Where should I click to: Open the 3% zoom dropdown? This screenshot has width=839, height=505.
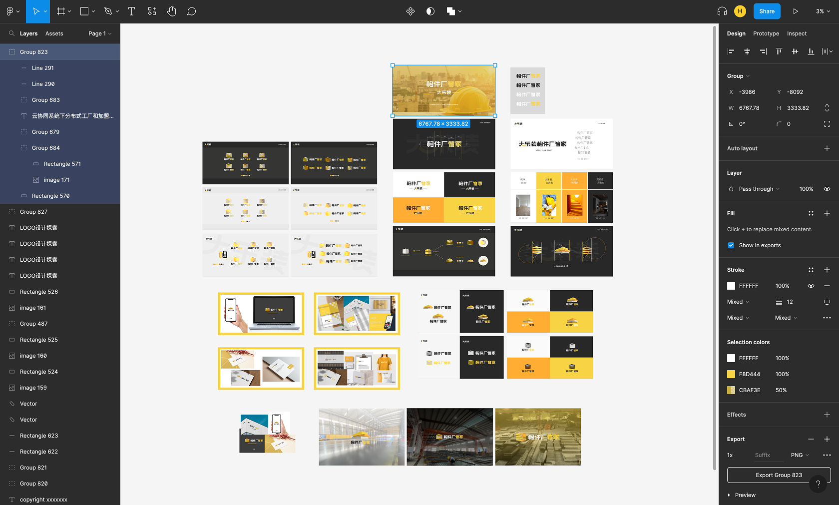click(x=823, y=11)
